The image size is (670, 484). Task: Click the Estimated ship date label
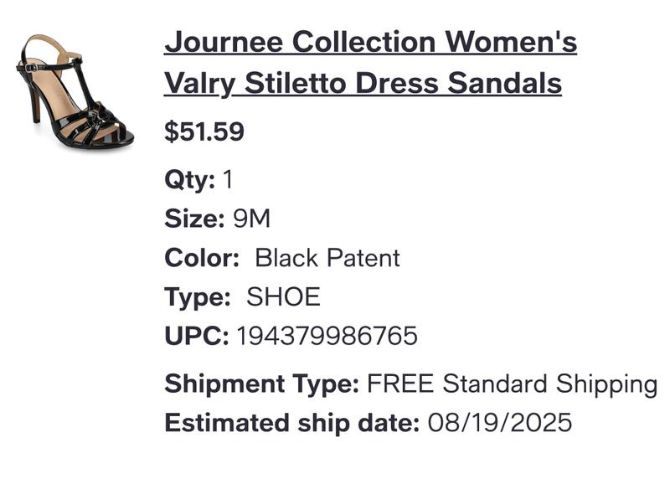coord(291,424)
